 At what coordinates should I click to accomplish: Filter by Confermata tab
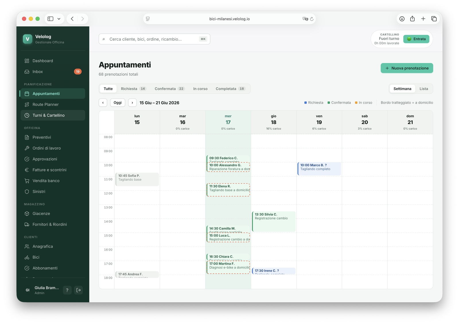[x=170, y=89]
